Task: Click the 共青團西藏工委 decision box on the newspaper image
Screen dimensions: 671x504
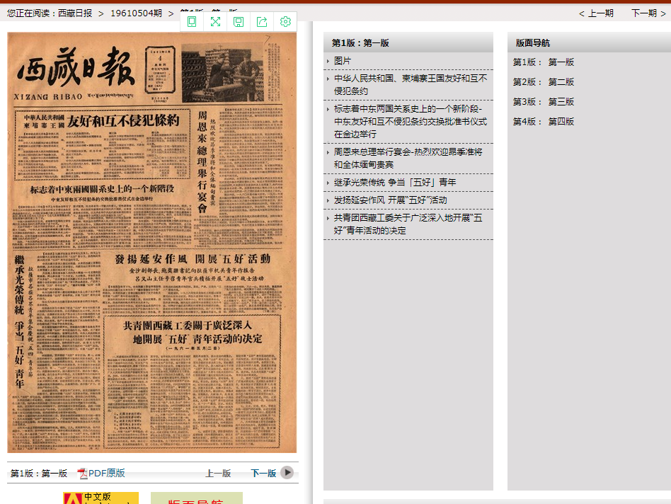Action: 192,382
